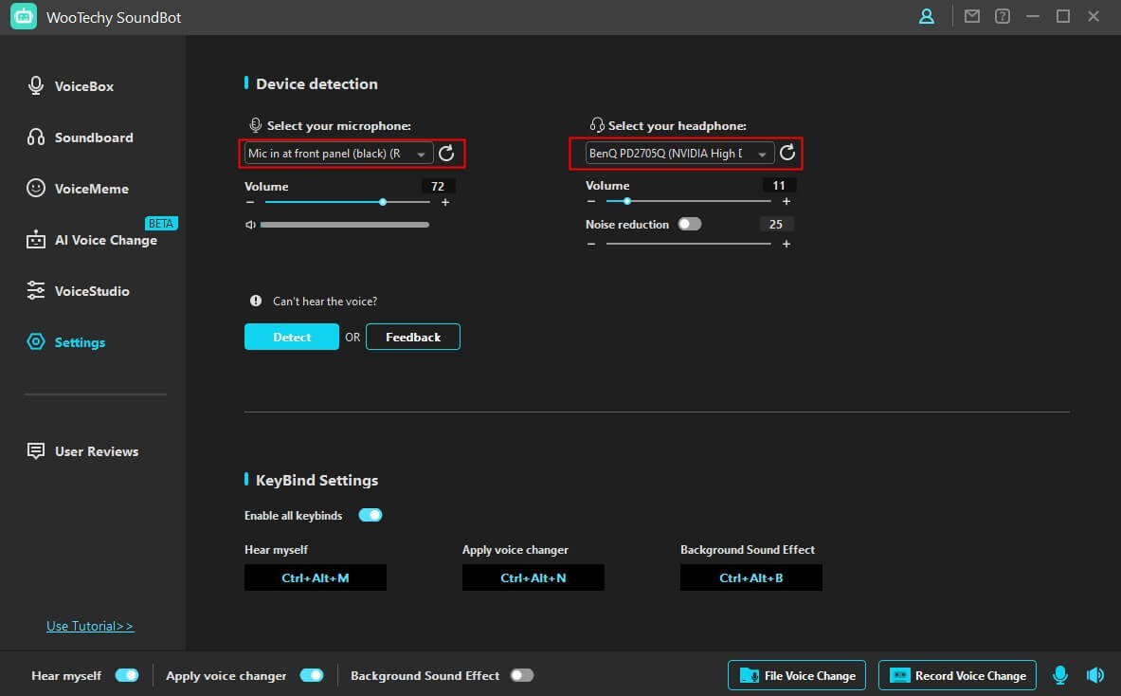
Task: Open the microphone selection dropdown
Action: [339, 153]
